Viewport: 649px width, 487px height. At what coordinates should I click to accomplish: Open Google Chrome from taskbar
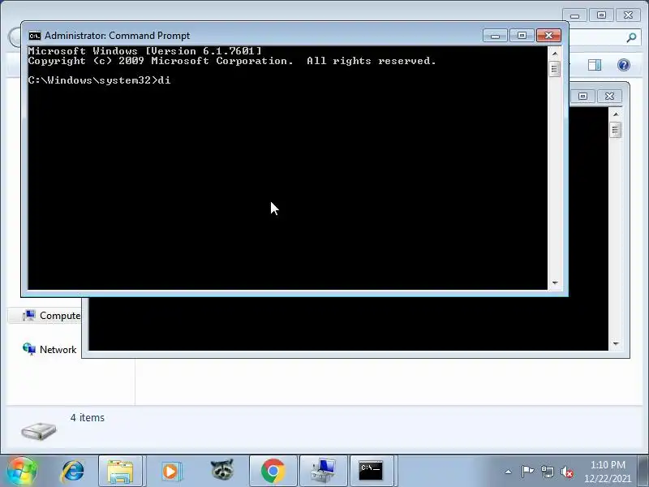click(273, 472)
